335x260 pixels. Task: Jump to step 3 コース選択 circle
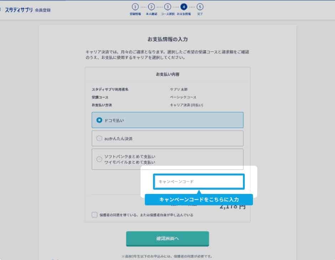coord(167,7)
